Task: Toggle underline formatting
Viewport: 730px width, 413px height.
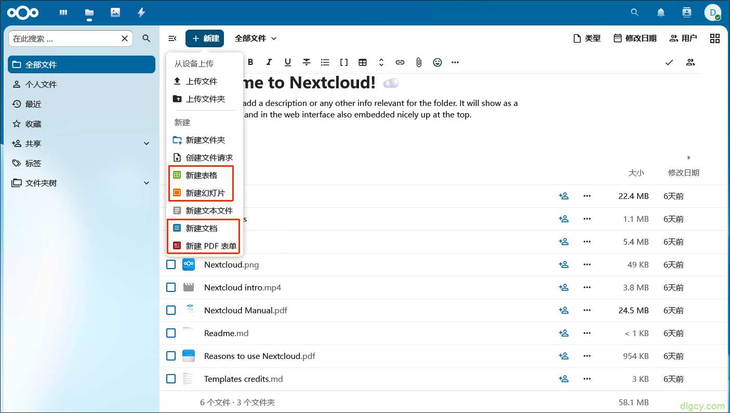Action: (288, 62)
